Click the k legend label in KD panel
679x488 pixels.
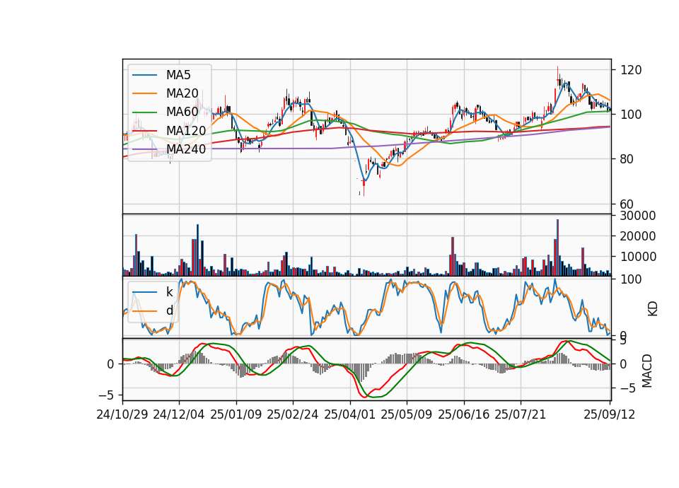[x=169, y=292]
